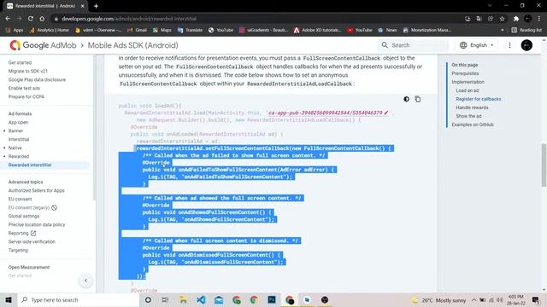
Task: Open the Maps bookmark
Action: click(x=162, y=31)
